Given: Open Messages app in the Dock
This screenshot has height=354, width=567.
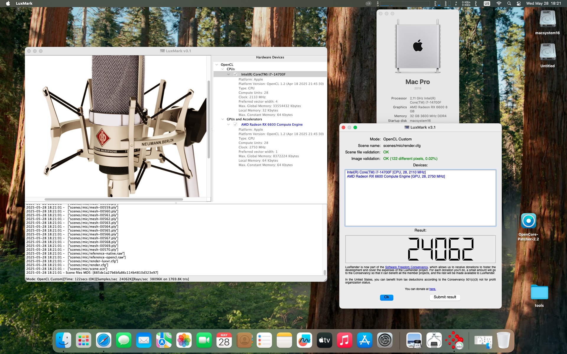Looking at the screenshot, I should pos(124,340).
